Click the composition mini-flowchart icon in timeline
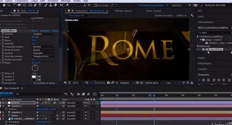The image size is (232, 125). pos(66,94)
